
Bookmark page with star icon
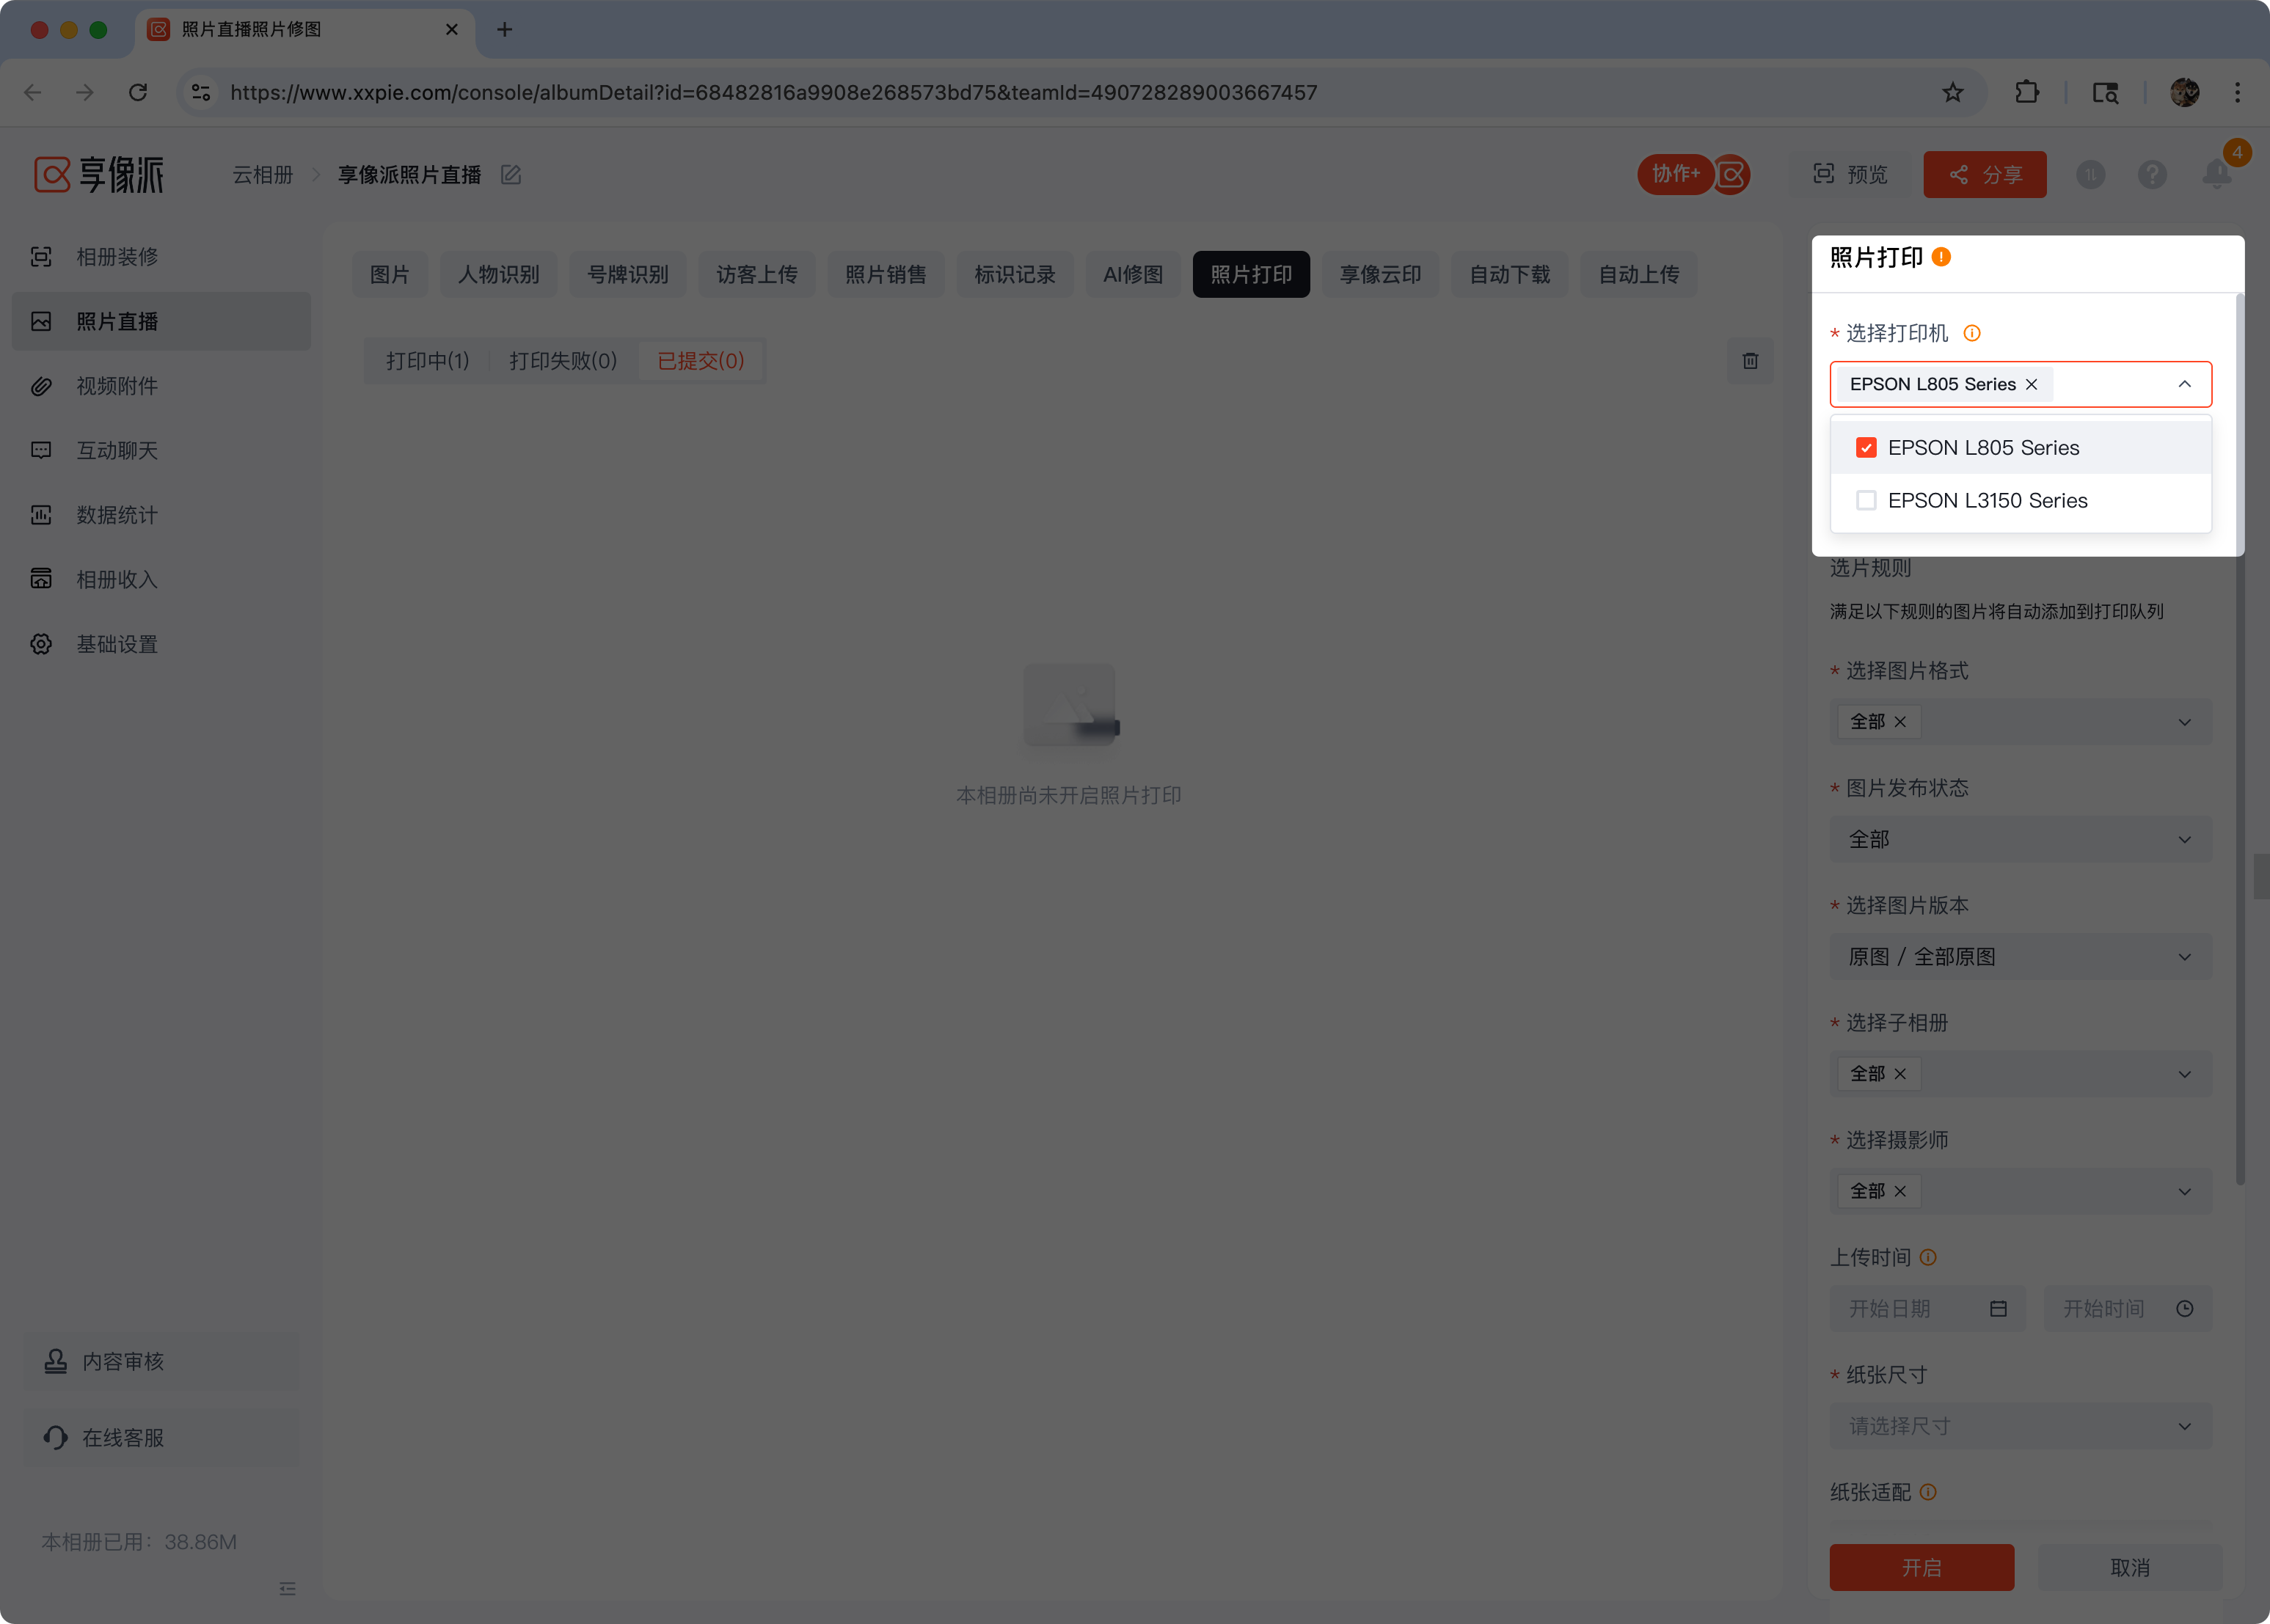1952,93
